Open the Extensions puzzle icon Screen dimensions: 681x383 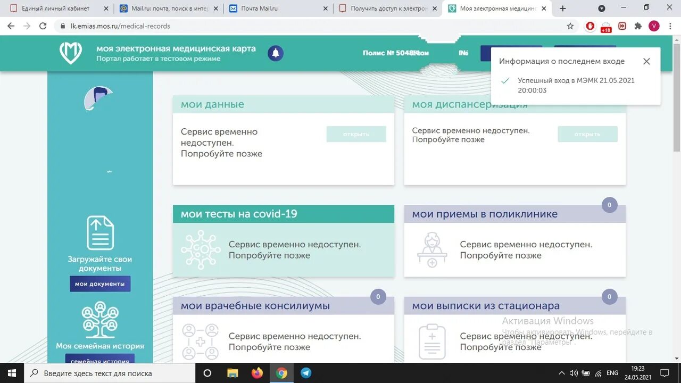point(638,26)
